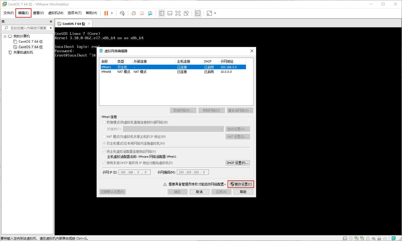Screen dimensions: 402x241
Task: Click the 帮助 button in the dialog
Action: click(243, 192)
